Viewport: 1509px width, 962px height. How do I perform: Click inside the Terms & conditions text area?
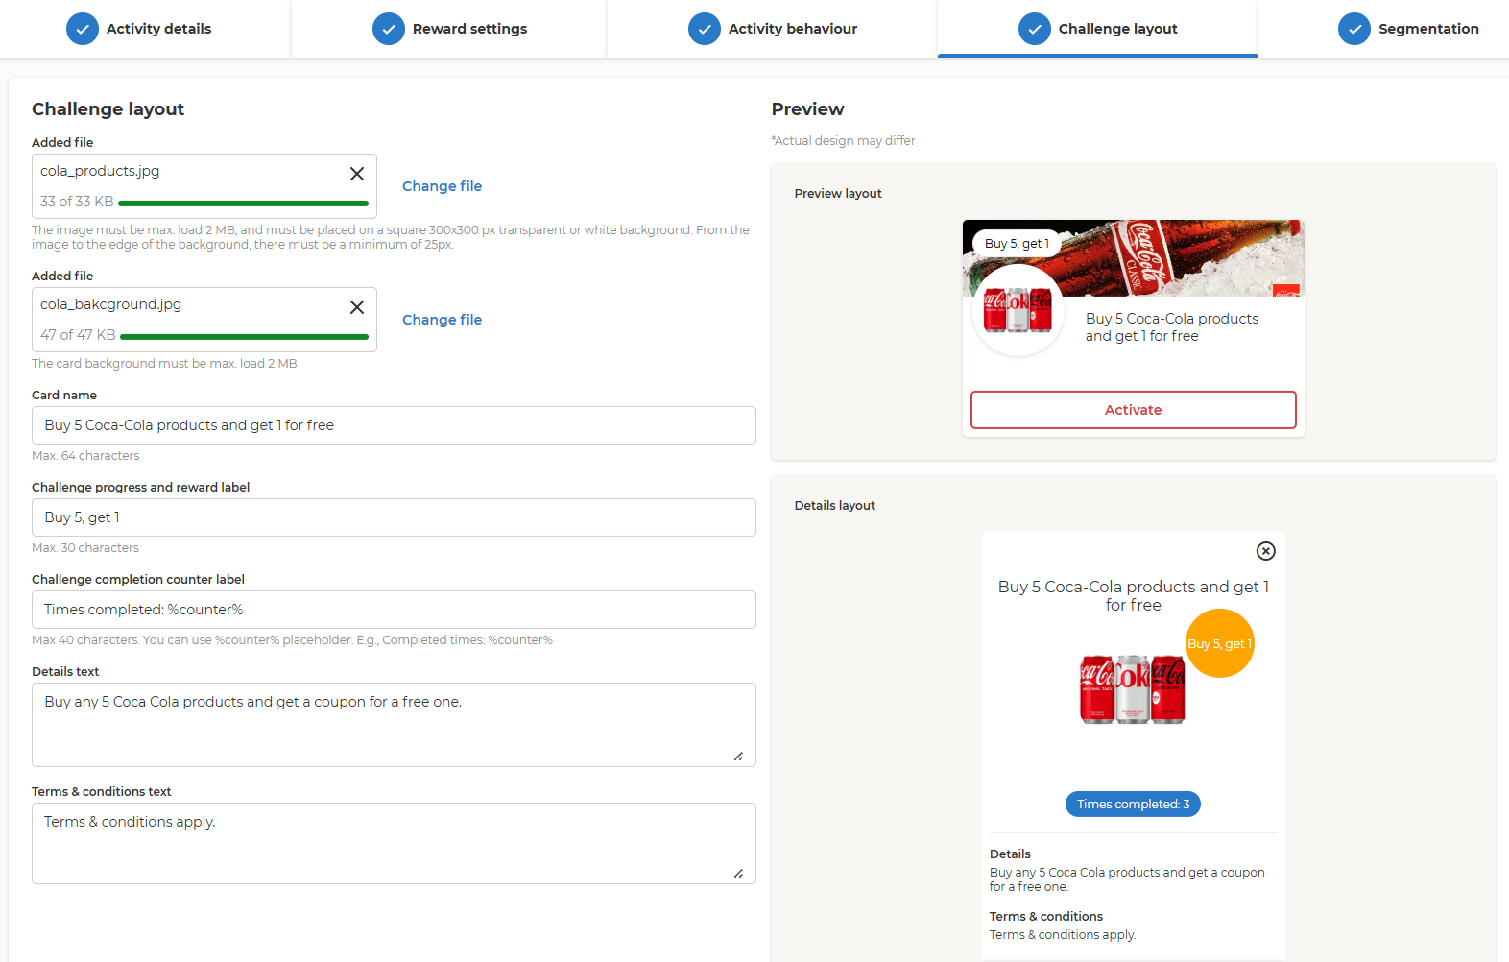tap(394, 843)
